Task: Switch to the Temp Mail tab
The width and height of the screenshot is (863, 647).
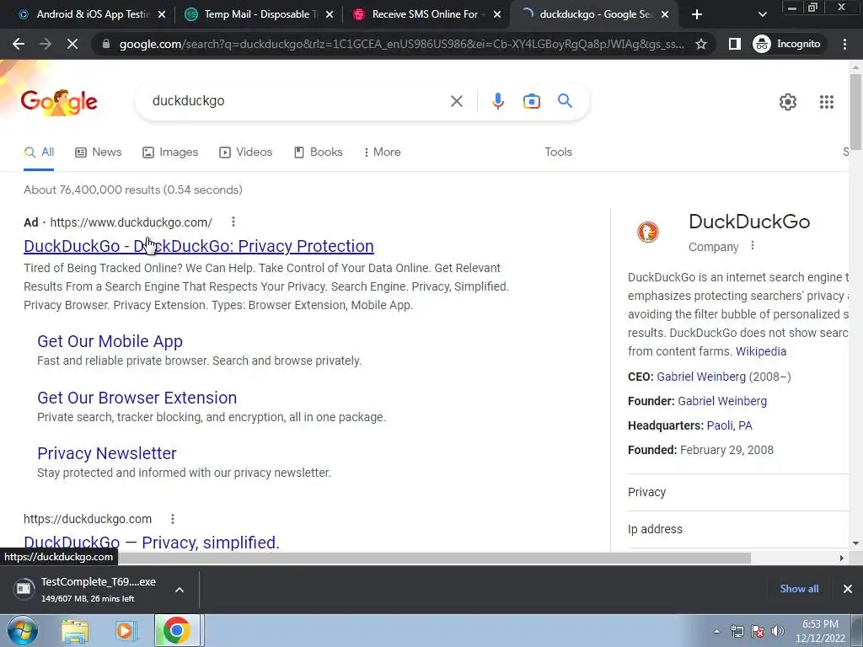Action: pyautogui.click(x=259, y=14)
